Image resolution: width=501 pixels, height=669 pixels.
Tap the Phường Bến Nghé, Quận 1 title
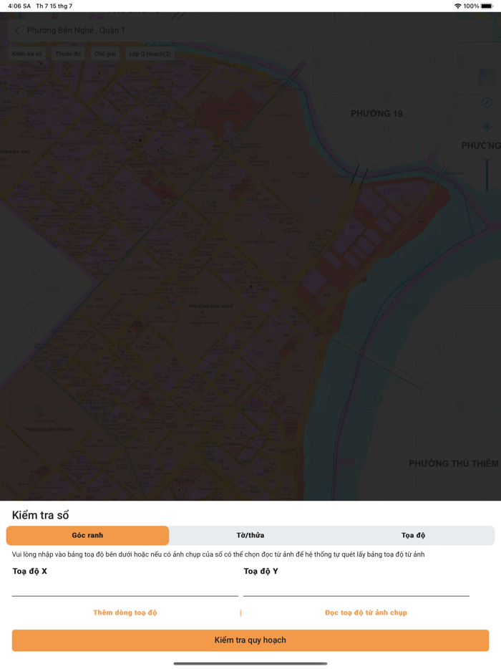[76, 30]
